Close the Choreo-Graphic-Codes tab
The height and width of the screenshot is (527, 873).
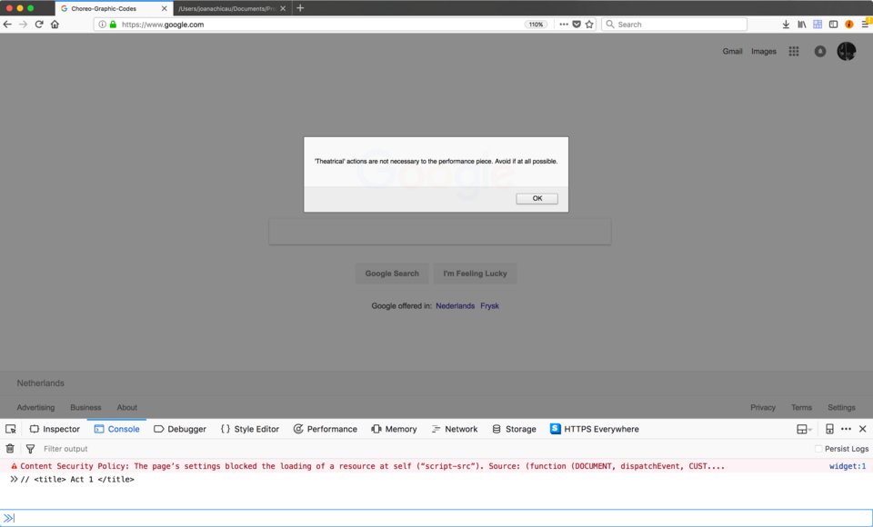click(x=165, y=8)
